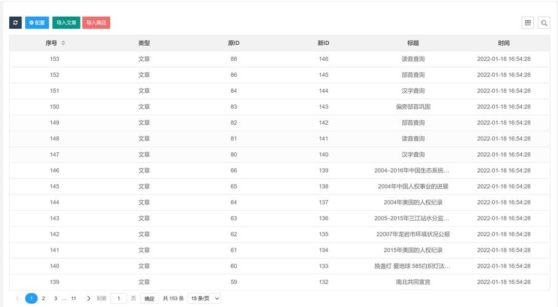Click the title 偏旁部首巩固

pos(413,107)
